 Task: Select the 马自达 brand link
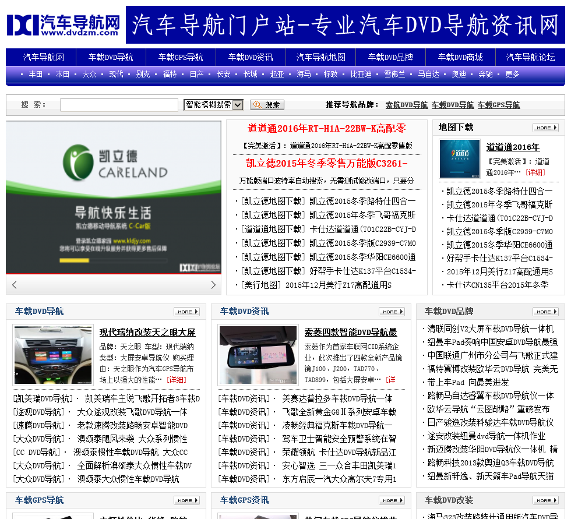(x=429, y=74)
